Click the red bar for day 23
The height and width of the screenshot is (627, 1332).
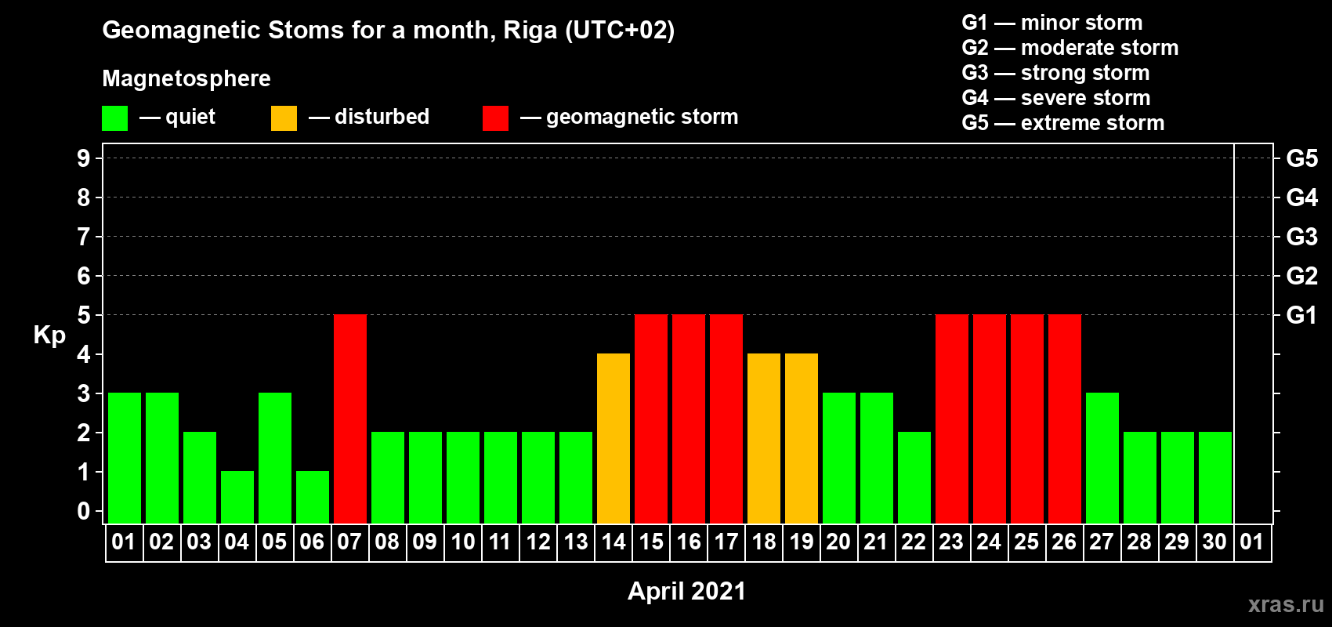952,419
